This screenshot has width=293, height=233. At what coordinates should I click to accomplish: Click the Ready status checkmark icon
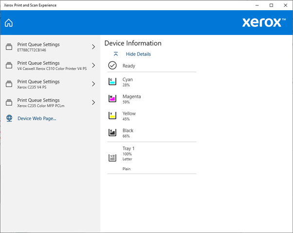pyautogui.click(x=112, y=65)
